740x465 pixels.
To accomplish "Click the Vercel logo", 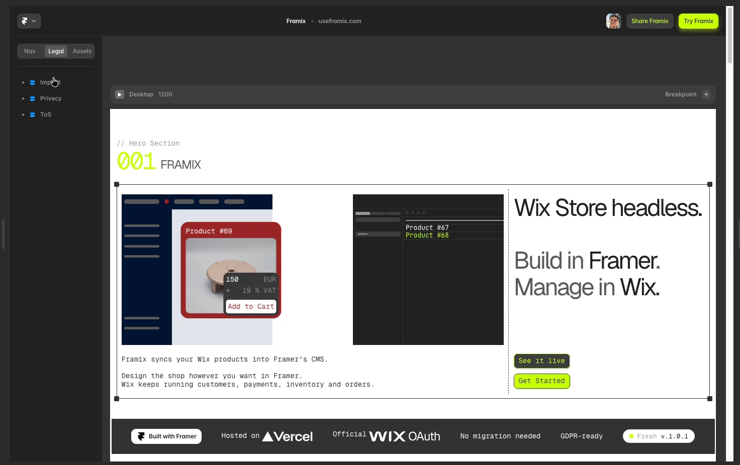I will click(287, 436).
